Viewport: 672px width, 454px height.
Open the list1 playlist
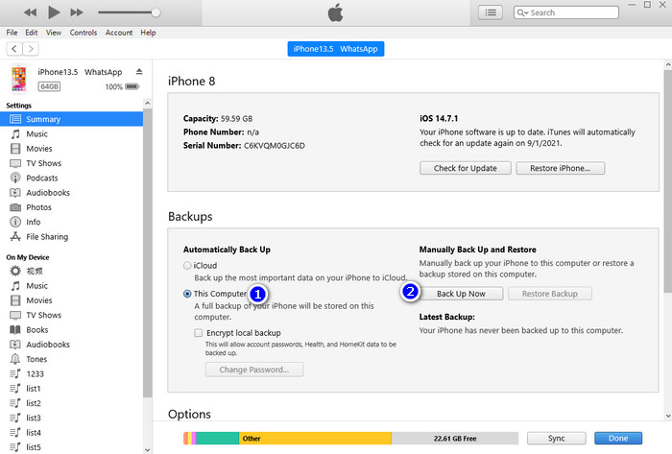tap(71, 389)
